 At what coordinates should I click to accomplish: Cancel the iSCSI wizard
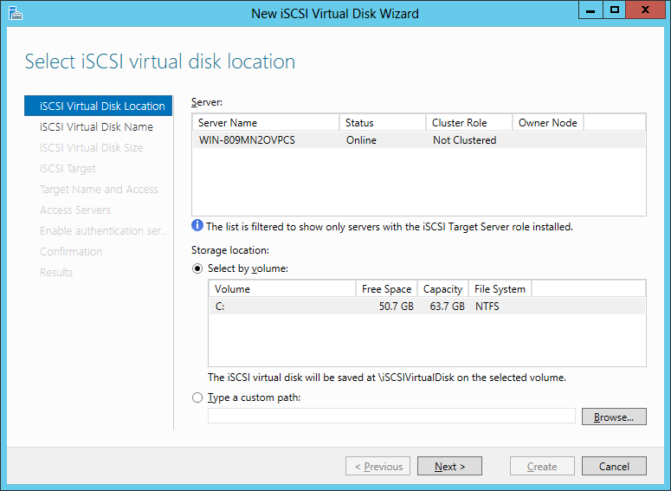pyautogui.click(x=613, y=466)
